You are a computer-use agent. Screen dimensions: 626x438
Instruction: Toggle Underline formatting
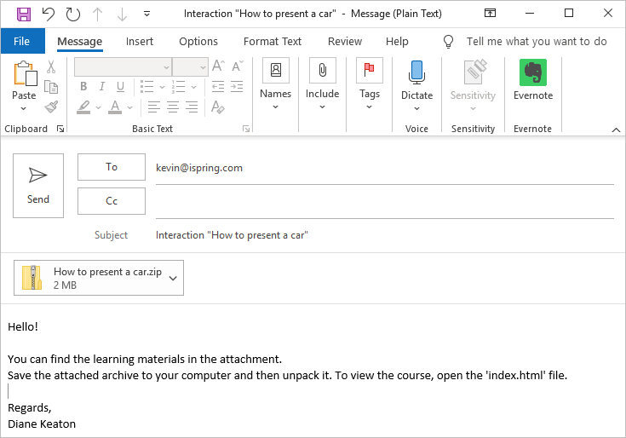(121, 87)
